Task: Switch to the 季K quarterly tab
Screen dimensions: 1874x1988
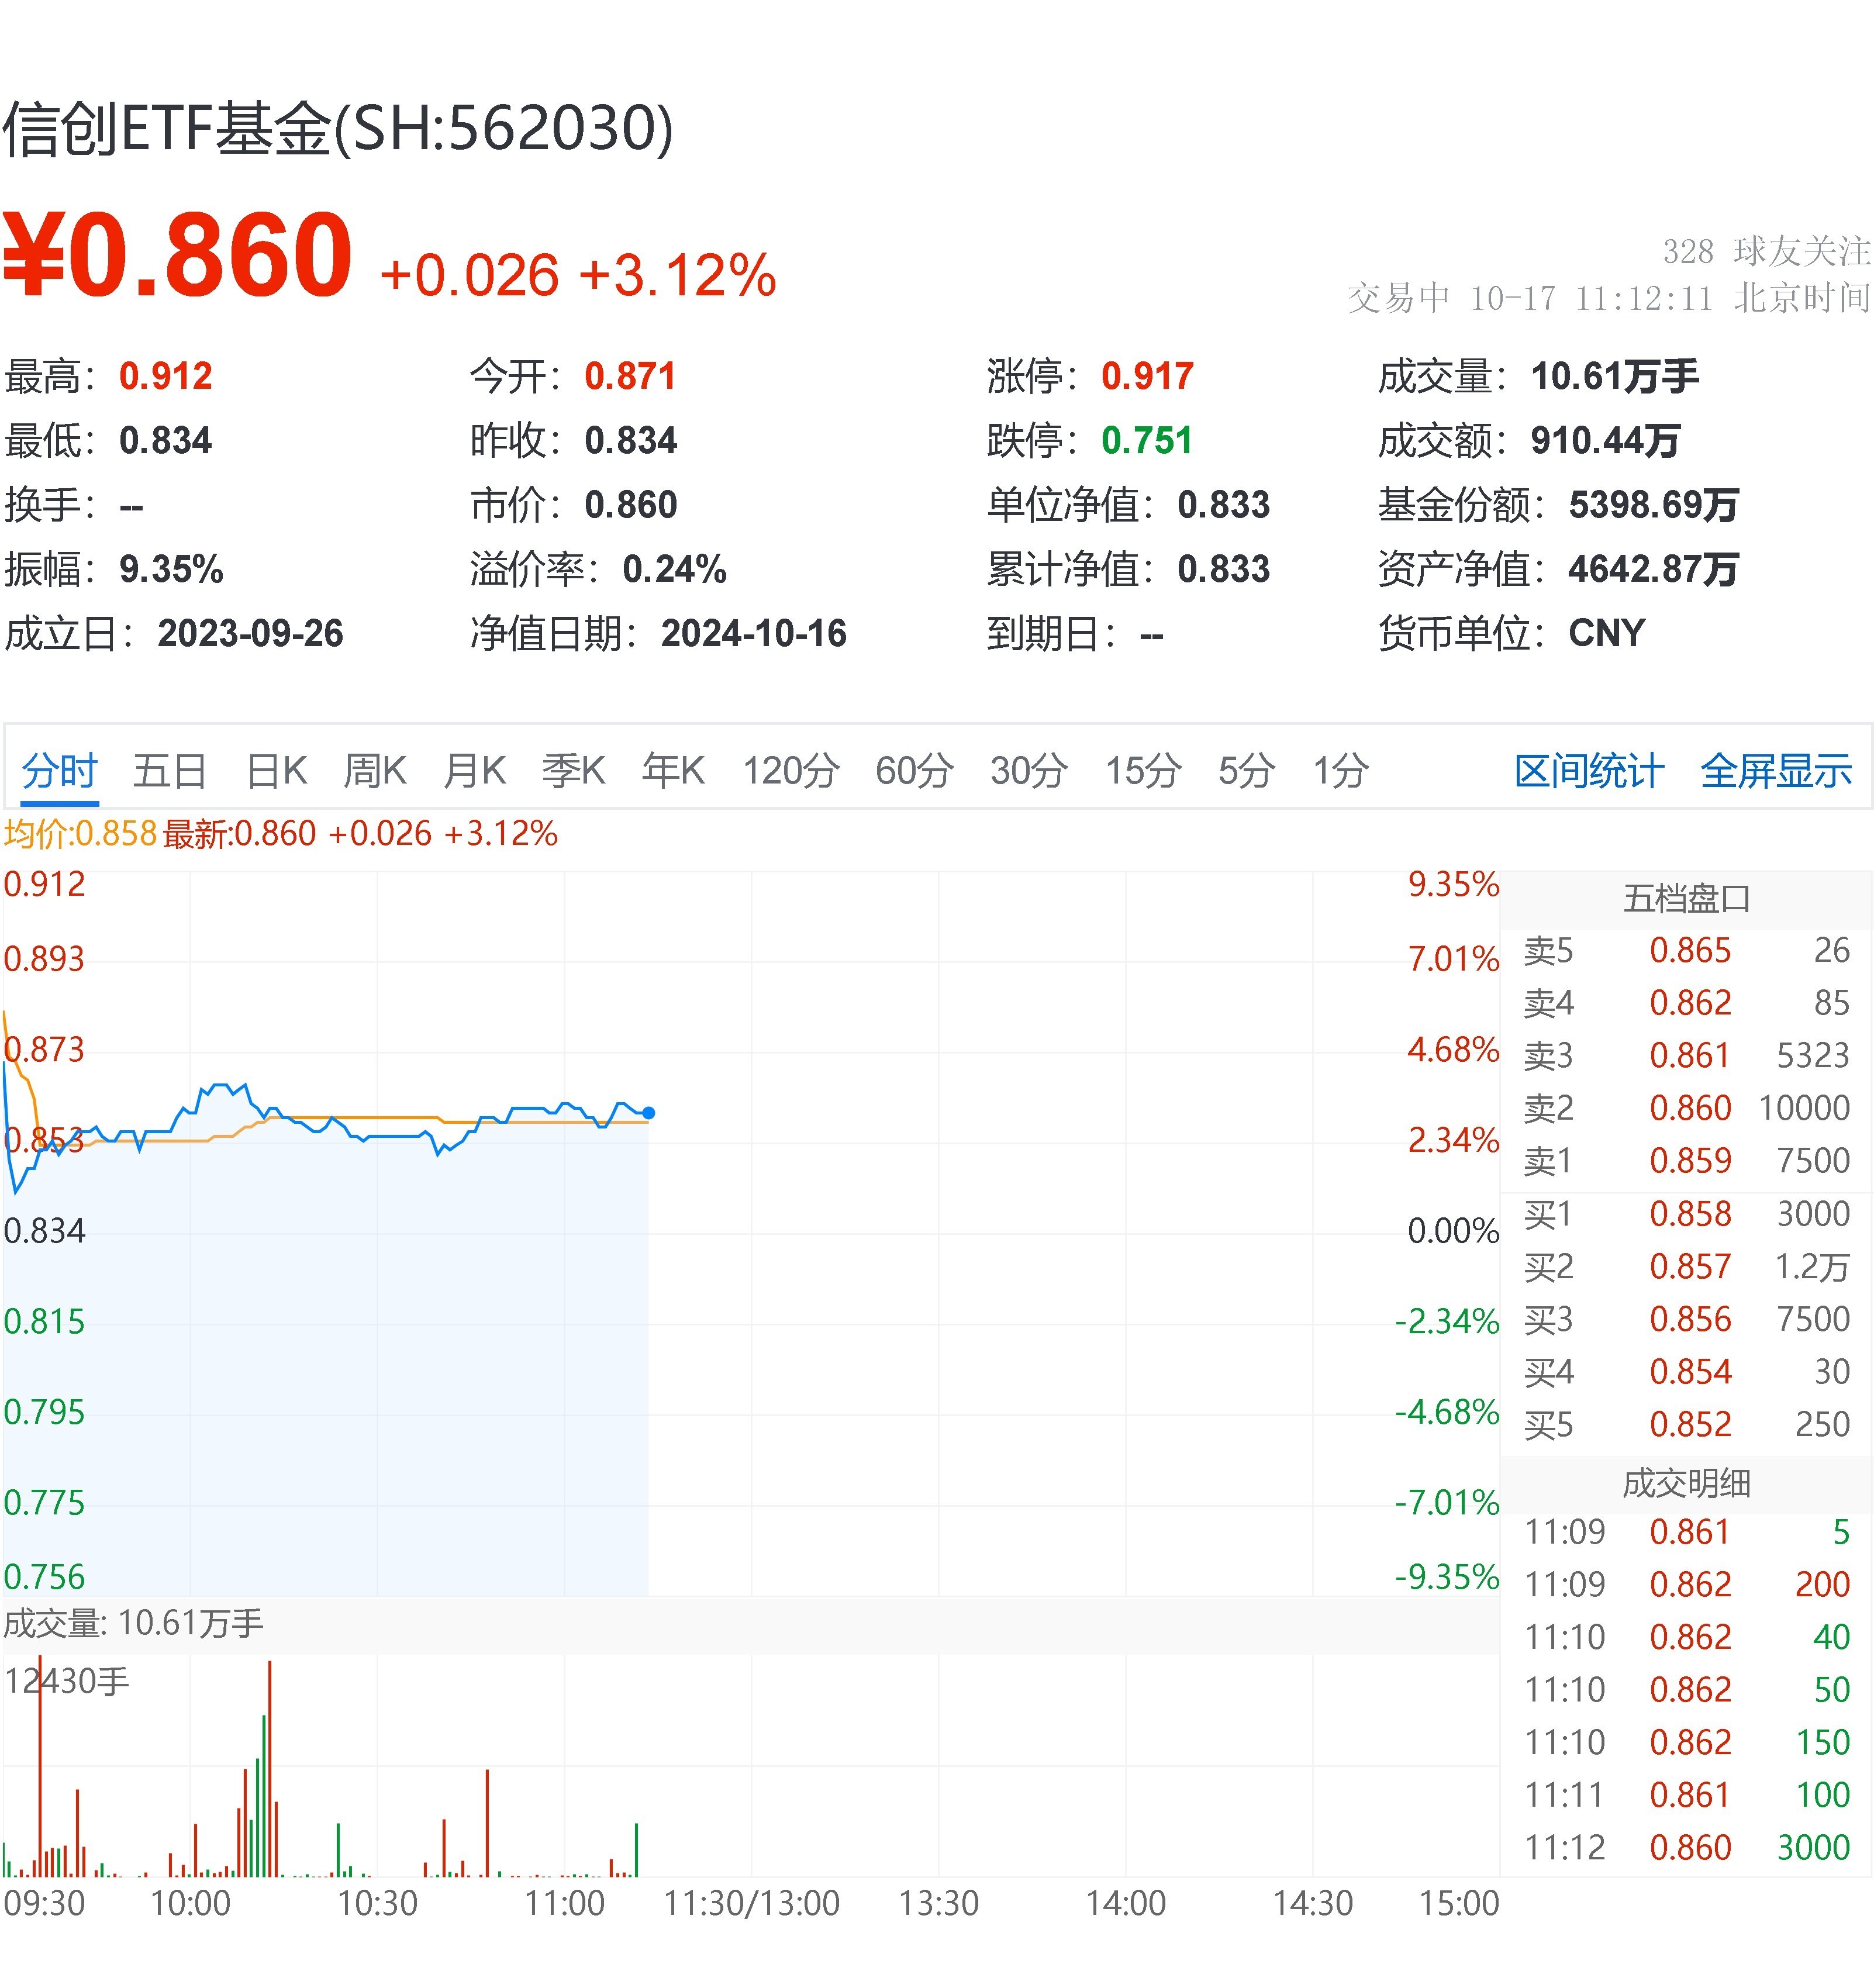Action: coord(574,771)
